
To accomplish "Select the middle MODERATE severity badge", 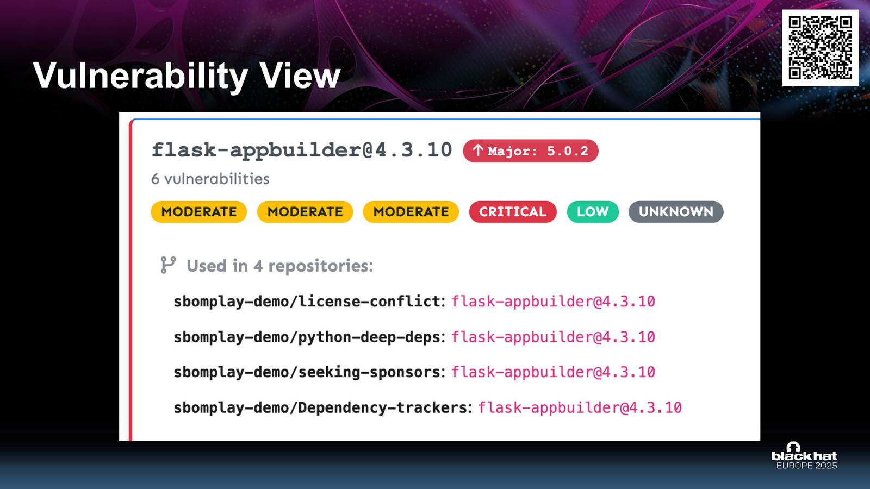I will pyautogui.click(x=305, y=212).
